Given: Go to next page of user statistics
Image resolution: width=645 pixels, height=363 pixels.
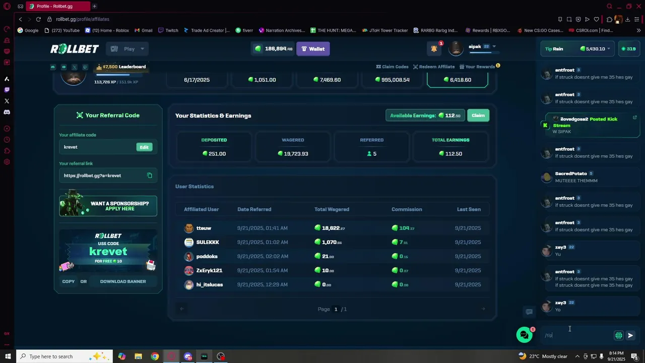Looking at the screenshot, I should click(x=483, y=309).
